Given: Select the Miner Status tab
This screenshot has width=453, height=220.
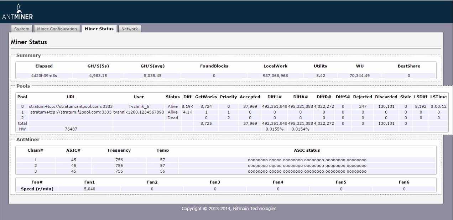Looking at the screenshot, I should pos(99,29).
